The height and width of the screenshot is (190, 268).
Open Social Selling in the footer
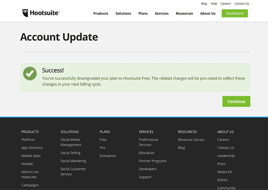coord(71,153)
